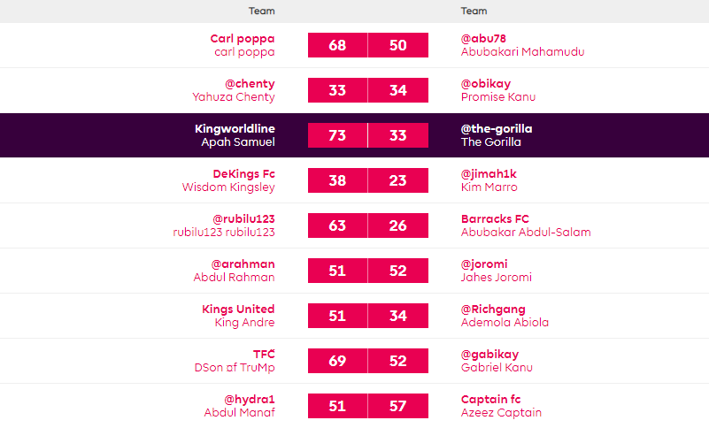The height and width of the screenshot is (428, 709).
Task: Open the @chenty team page
Action: 243,84
